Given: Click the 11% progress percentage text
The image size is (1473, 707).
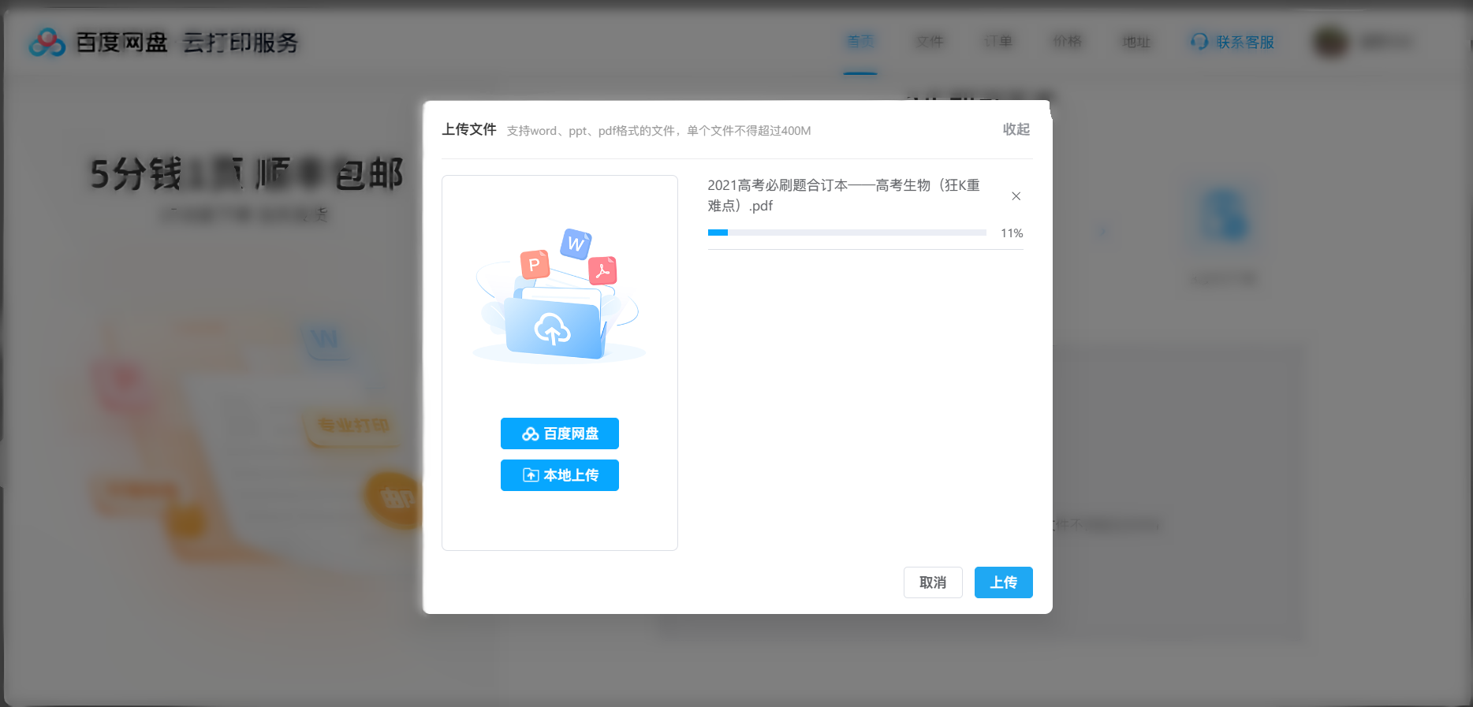Looking at the screenshot, I should (x=1012, y=233).
